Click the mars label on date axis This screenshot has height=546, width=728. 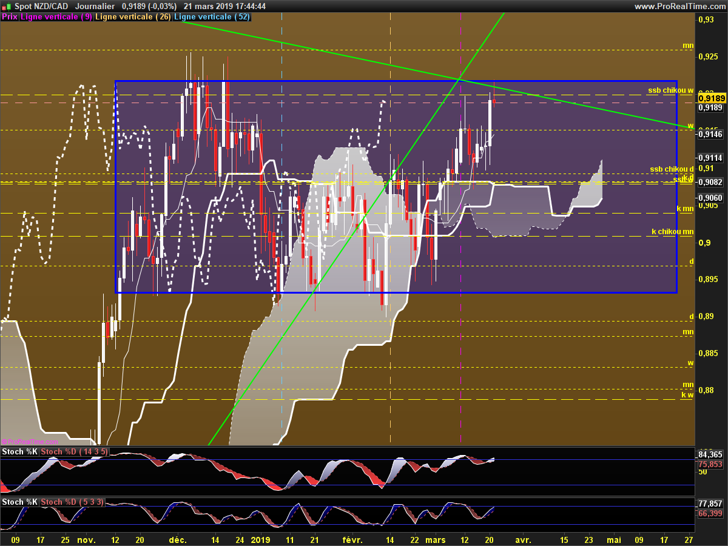(435, 539)
